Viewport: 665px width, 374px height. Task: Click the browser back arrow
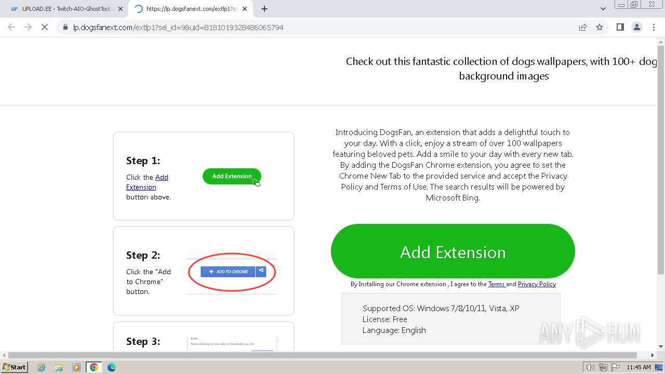pos(11,27)
